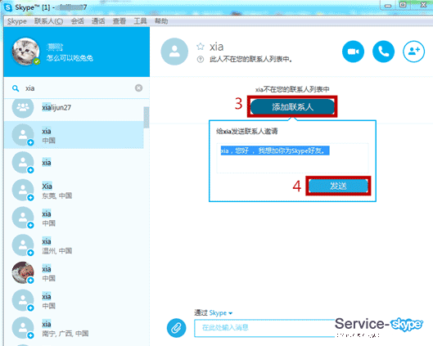Click the add-contact icon in the header
The image size is (433, 346).
(413, 52)
